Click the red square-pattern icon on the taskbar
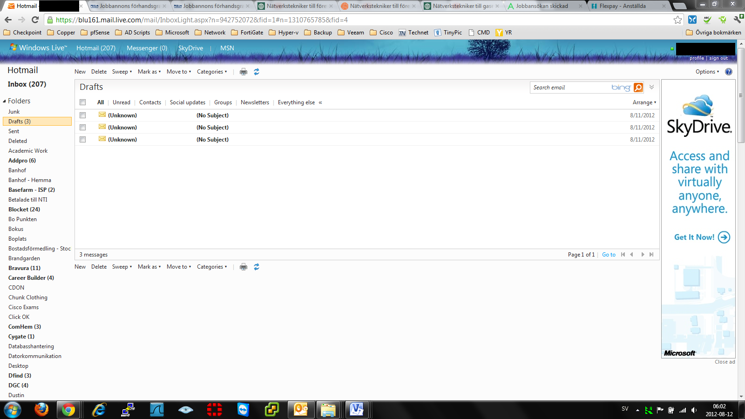The height and width of the screenshot is (419, 745). [215, 410]
